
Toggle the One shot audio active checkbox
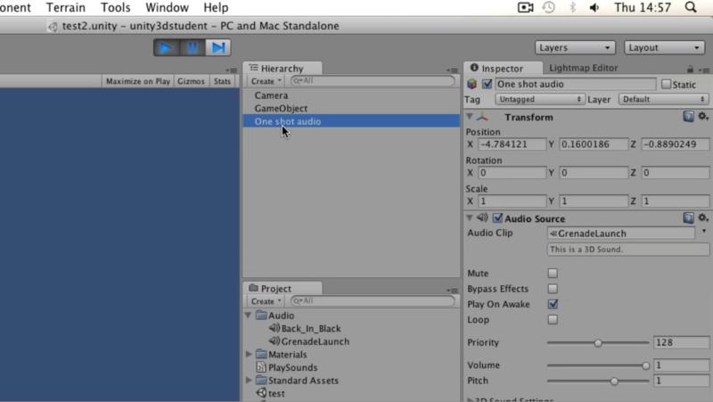pyautogui.click(x=487, y=84)
